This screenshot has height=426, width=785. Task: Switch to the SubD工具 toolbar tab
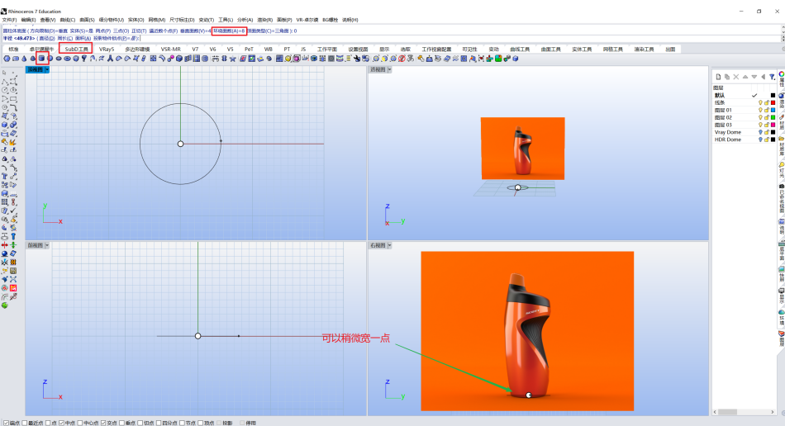click(x=76, y=49)
